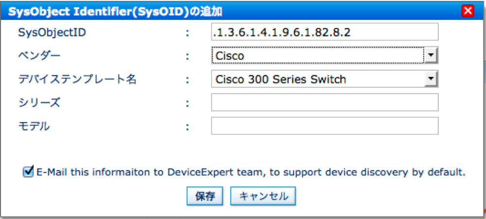Click the SysObjectID label

pos(48,32)
